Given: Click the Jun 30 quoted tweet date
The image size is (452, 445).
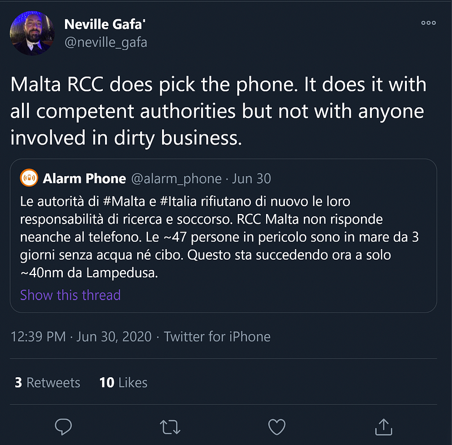Looking at the screenshot, I should 251,179.
